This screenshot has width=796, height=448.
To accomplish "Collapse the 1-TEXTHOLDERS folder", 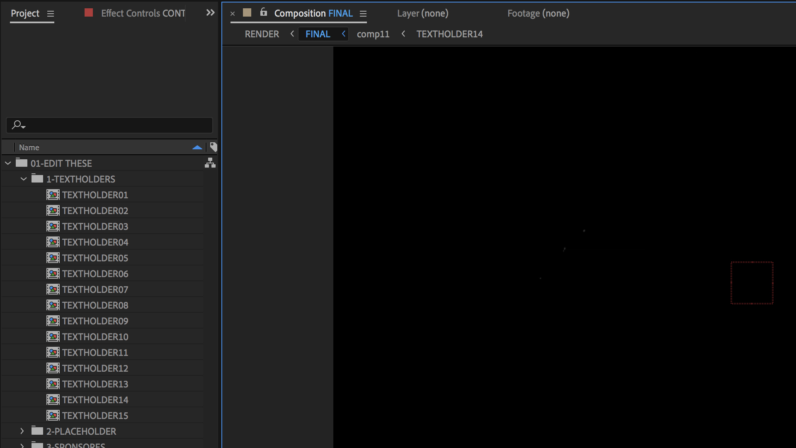I will tap(24, 179).
